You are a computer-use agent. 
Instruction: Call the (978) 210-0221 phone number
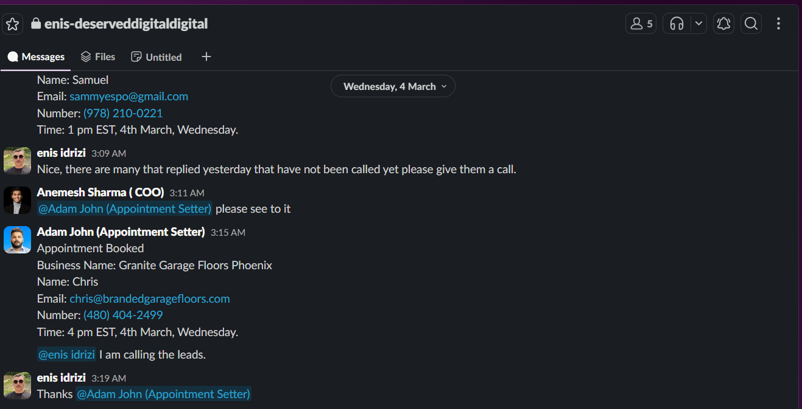(x=123, y=113)
